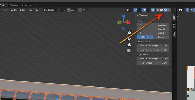The image size is (195, 100).
Task: Switch to the Shading workspace tab
Action: pos(14,5)
